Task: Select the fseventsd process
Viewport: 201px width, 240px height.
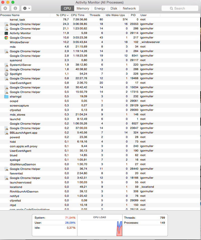Action: pos(100,173)
